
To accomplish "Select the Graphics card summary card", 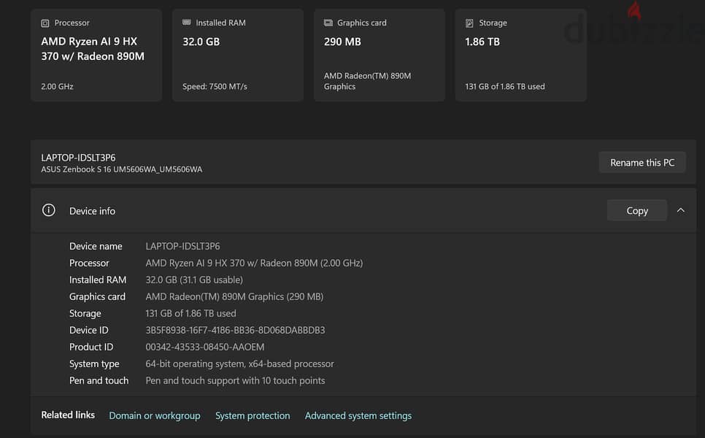I will pos(380,55).
